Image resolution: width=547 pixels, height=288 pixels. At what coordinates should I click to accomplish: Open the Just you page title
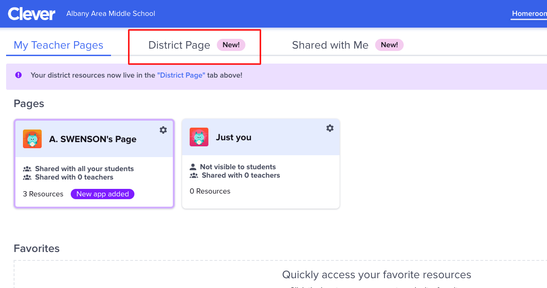(x=233, y=137)
